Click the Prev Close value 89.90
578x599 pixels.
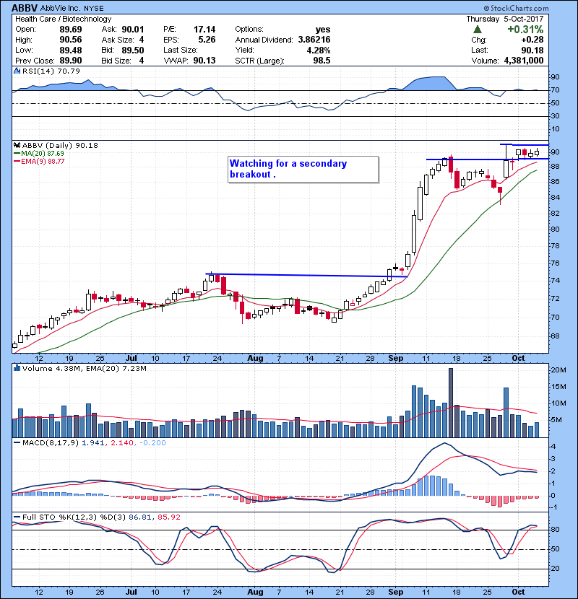(x=71, y=61)
